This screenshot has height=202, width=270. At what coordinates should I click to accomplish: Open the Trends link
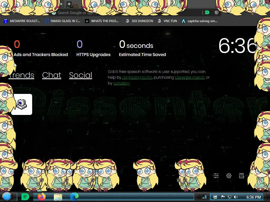(x=21, y=75)
